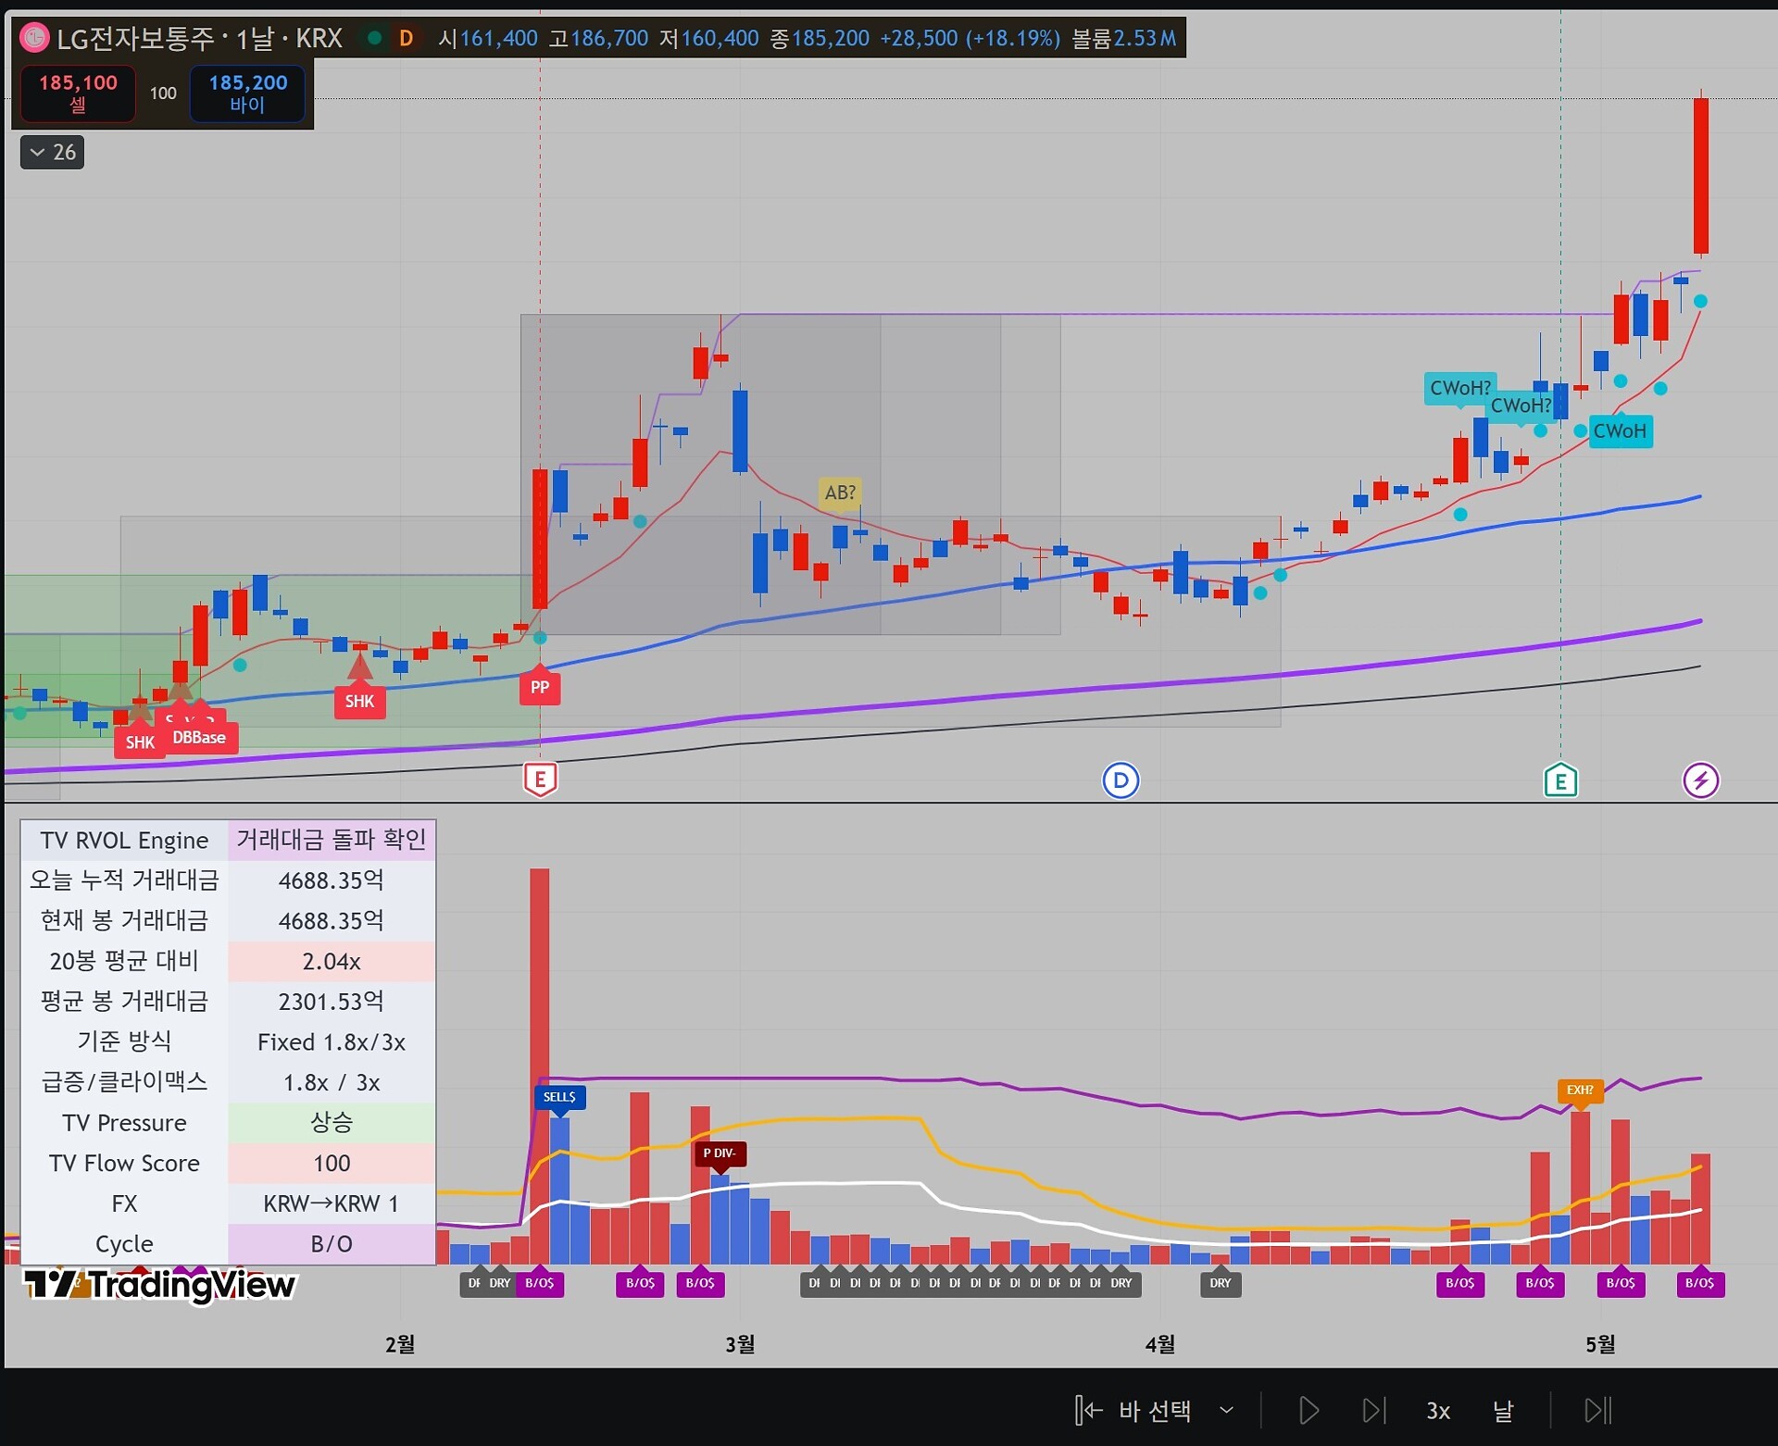Viewport: 1778px width, 1446px height.
Task: Click the PP label on chart
Action: [540, 686]
